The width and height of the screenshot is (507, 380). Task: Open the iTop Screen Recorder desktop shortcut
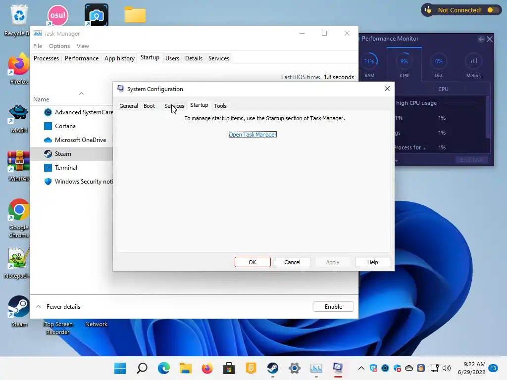(x=58, y=328)
